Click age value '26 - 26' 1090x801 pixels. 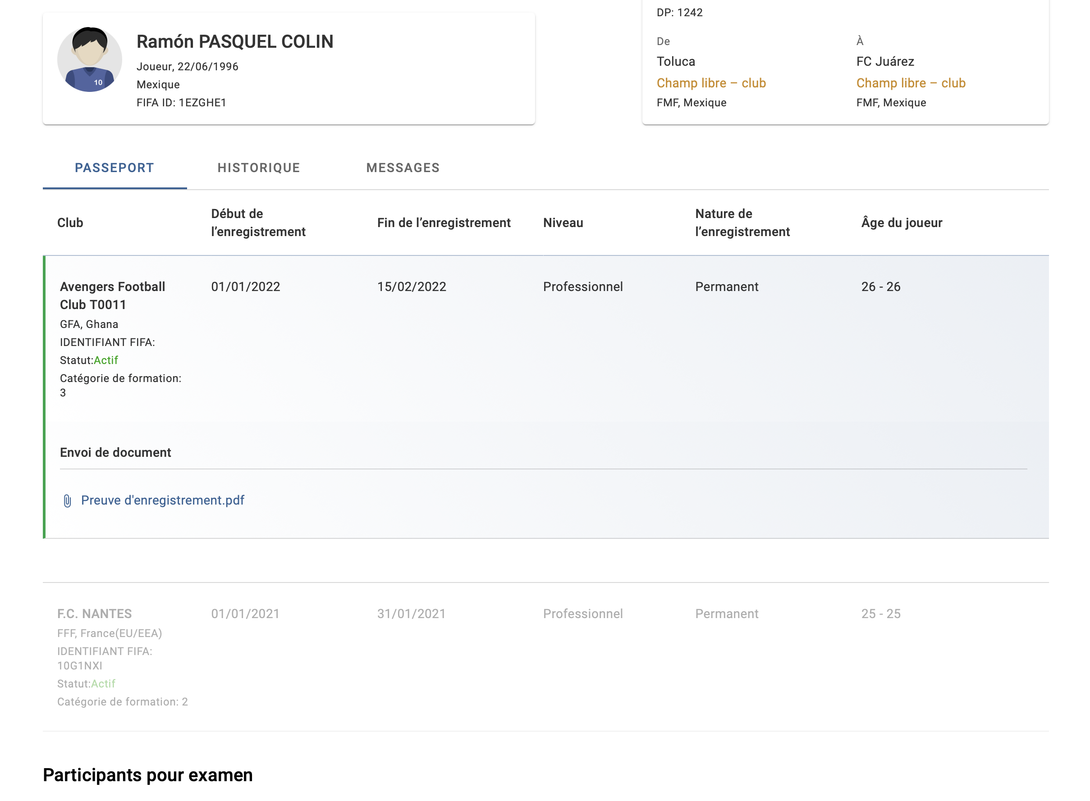[880, 287]
